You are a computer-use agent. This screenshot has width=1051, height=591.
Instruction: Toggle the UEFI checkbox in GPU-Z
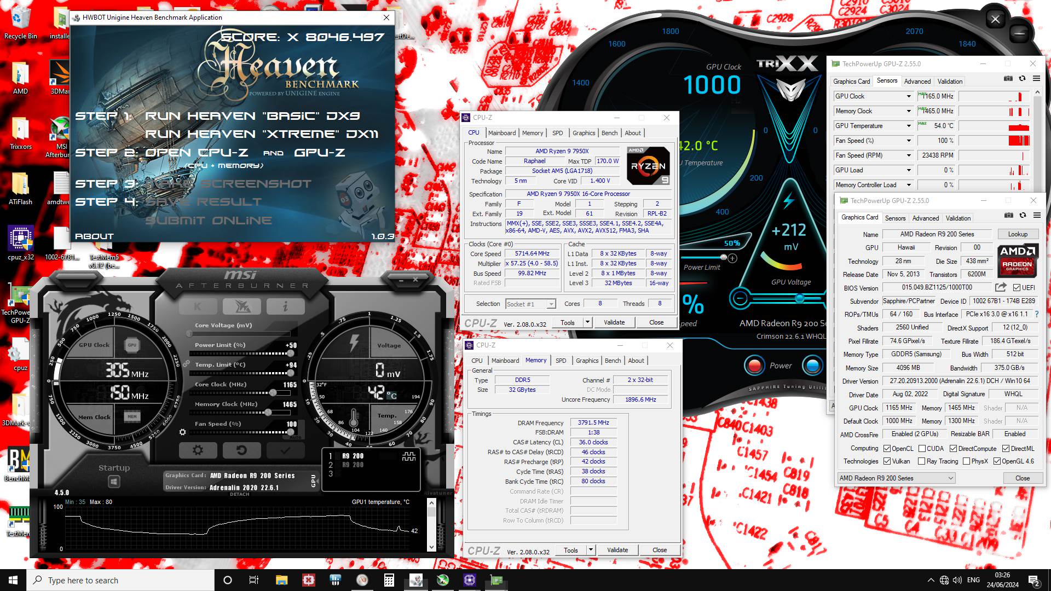click(1017, 288)
